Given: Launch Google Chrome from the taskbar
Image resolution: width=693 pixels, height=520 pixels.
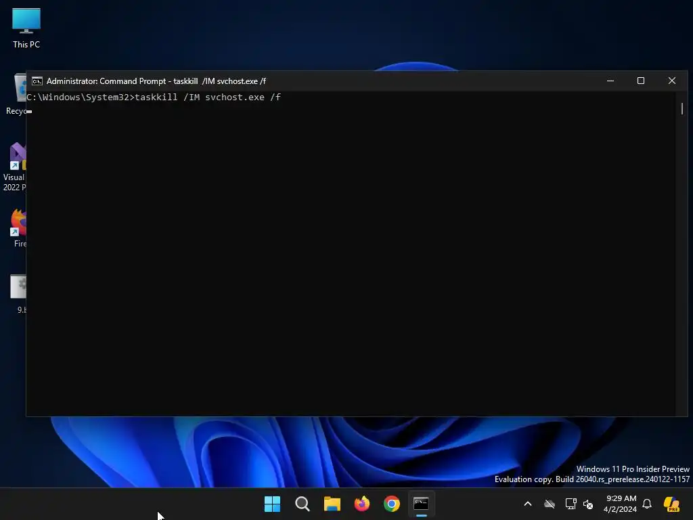Looking at the screenshot, I should (x=392, y=504).
